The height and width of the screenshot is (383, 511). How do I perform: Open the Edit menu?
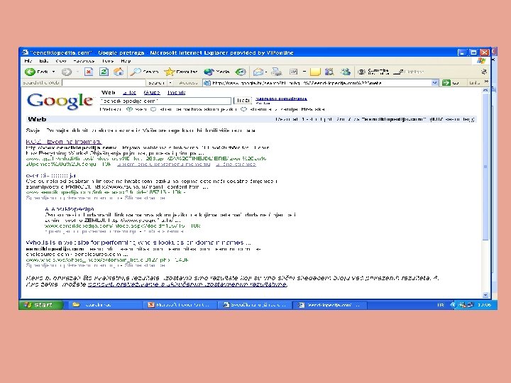click(x=44, y=60)
